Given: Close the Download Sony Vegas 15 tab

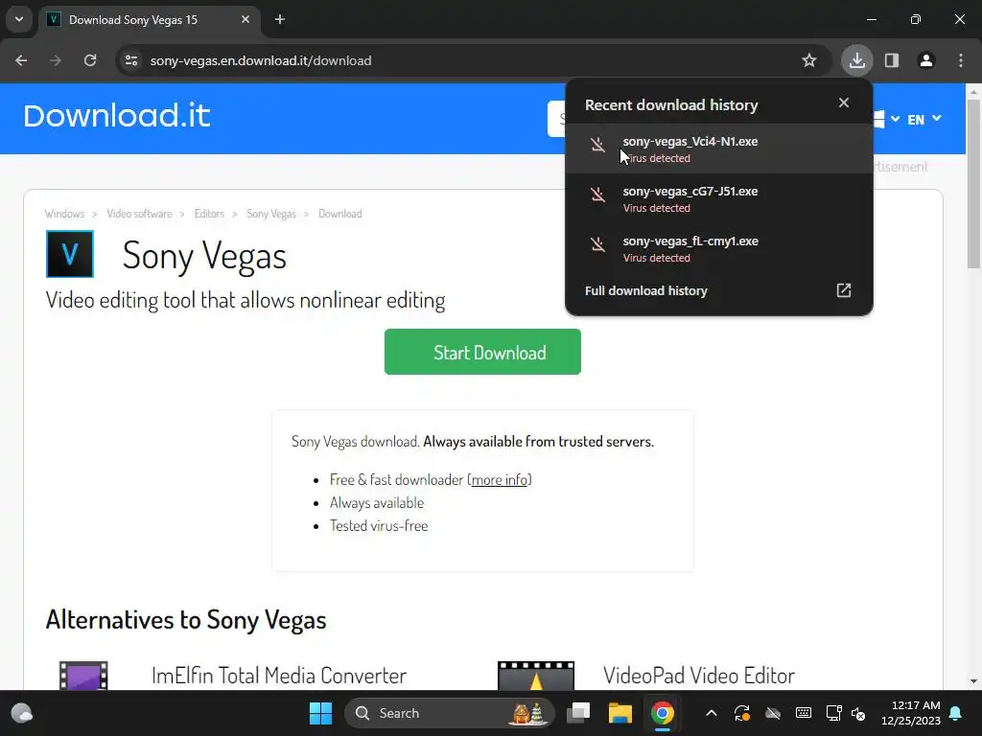Looking at the screenshot, I should pyautogui.click(x=245, y=19).
